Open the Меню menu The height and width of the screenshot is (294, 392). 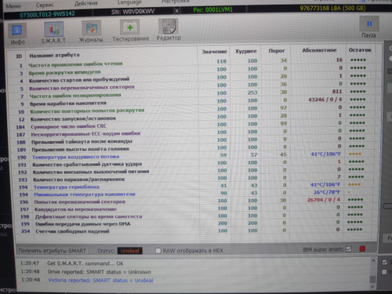coord(13,5)
